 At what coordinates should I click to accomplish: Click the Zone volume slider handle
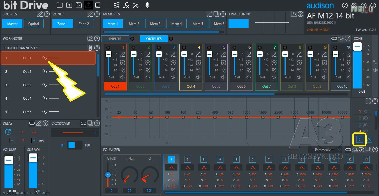(x=357, y=47)
